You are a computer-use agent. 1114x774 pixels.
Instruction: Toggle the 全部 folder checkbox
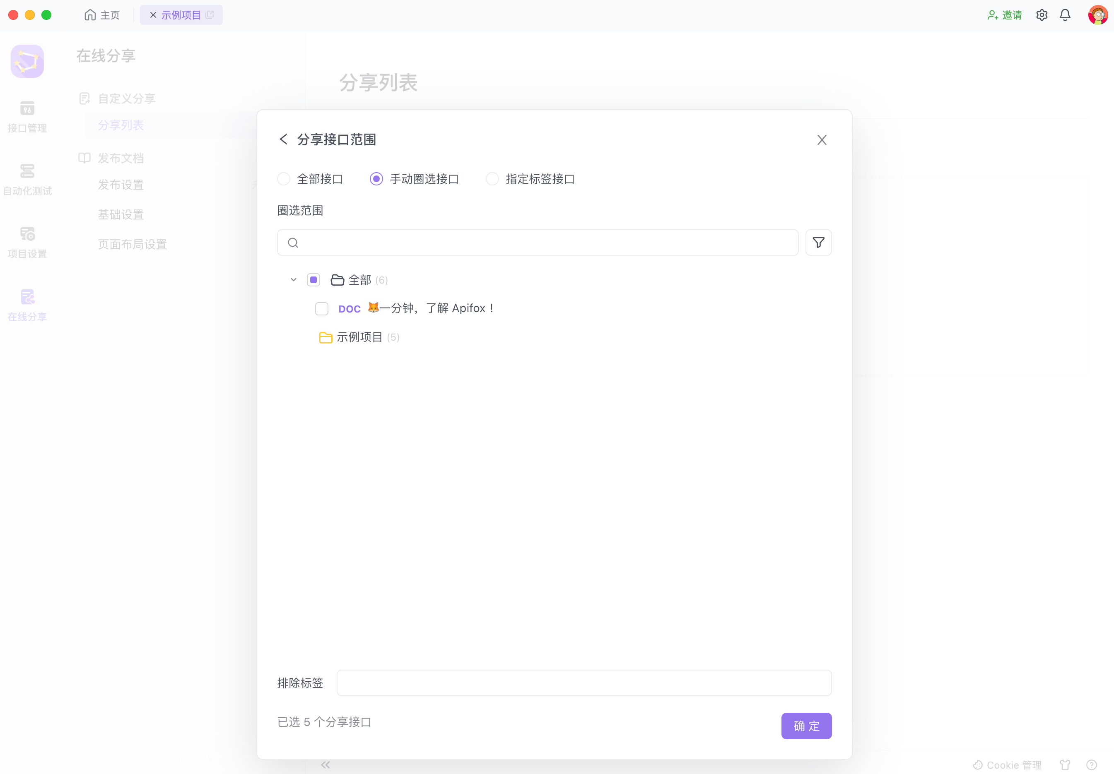[313, 280]
